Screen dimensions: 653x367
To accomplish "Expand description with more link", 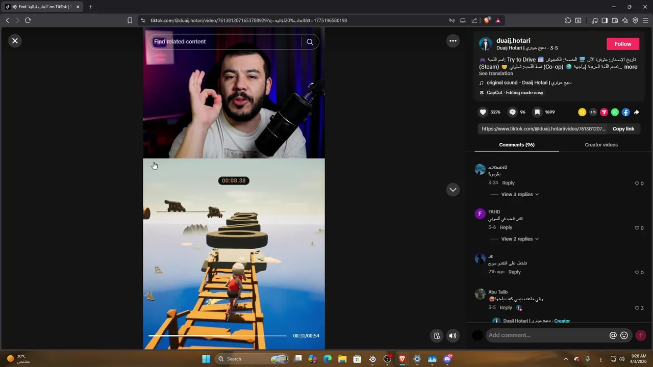I will click(x=631, y=67).
